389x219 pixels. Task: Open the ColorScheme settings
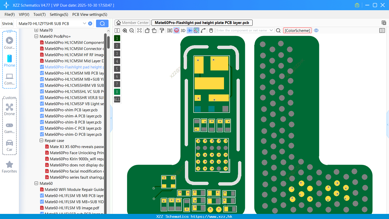point(297,30)
